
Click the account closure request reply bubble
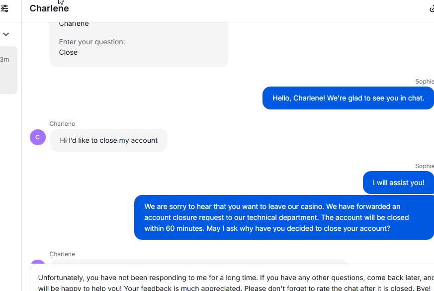tap(284, 217)
